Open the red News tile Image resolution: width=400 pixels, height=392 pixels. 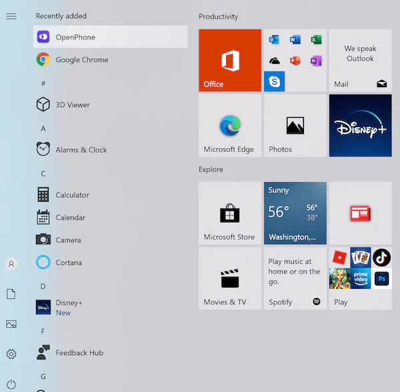(361, 213)
